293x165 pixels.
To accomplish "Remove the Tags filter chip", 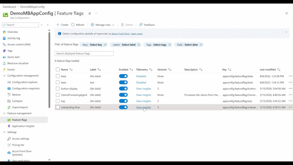I will click(170, 45).
